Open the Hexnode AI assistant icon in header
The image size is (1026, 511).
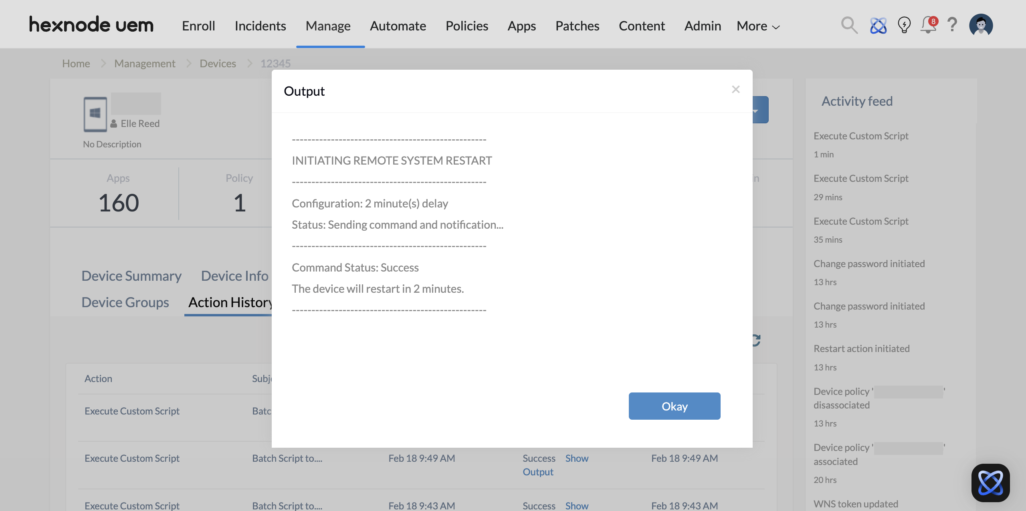click(878, 26)
